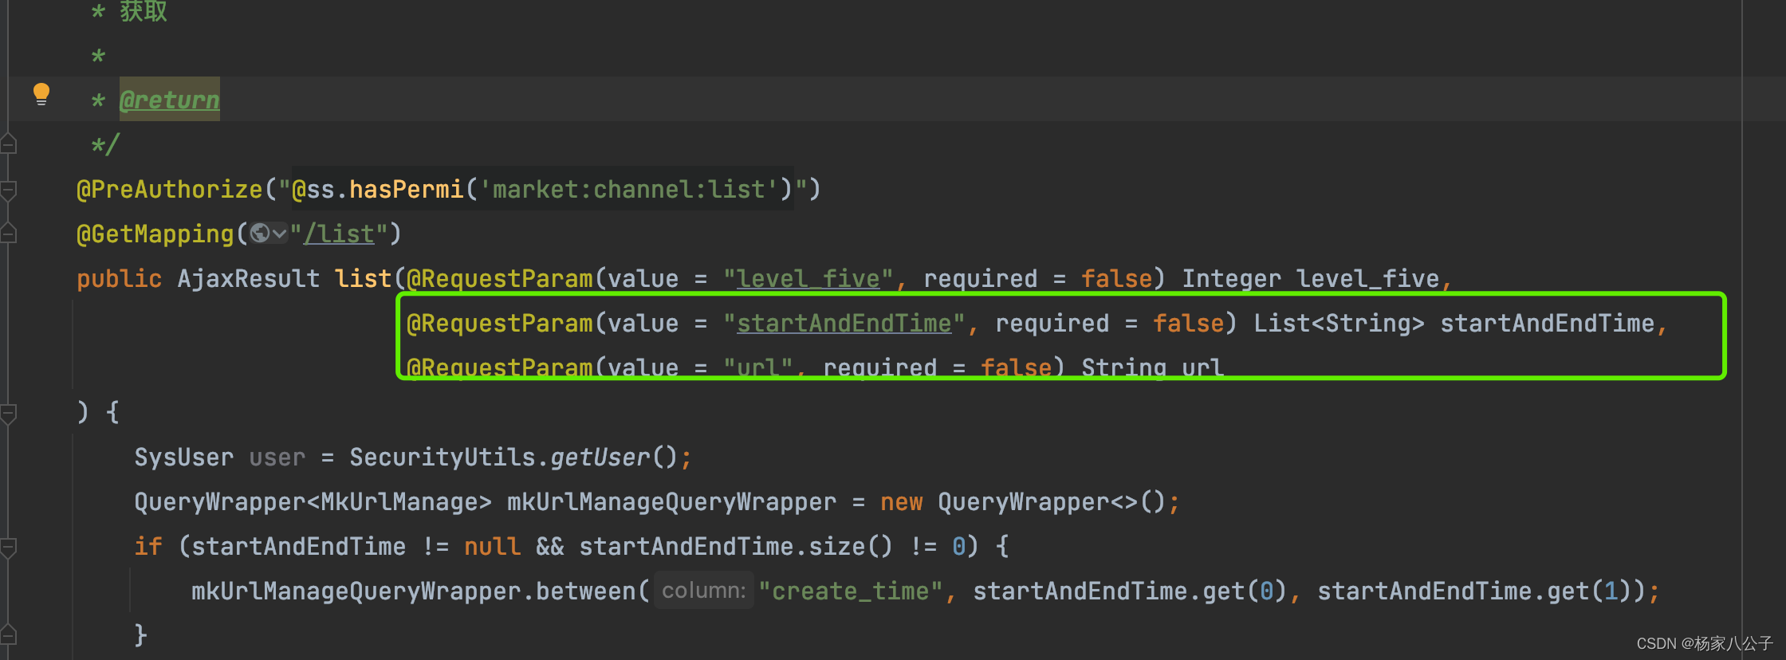Click the List<String> parameter type
This screenshot has width=1786, height=660.
1339,323
